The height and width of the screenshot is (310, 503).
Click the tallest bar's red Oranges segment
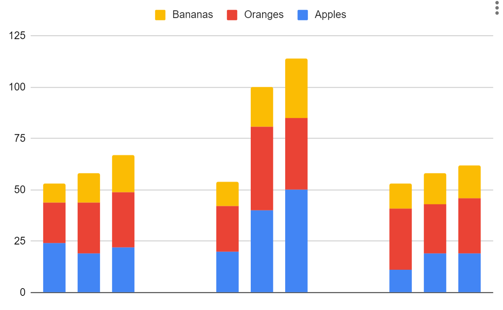pyautogui.click(x=296, y=153)
